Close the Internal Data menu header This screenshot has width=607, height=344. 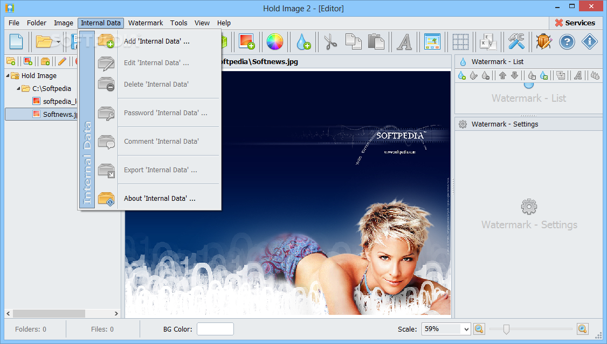tap(101, 23)
